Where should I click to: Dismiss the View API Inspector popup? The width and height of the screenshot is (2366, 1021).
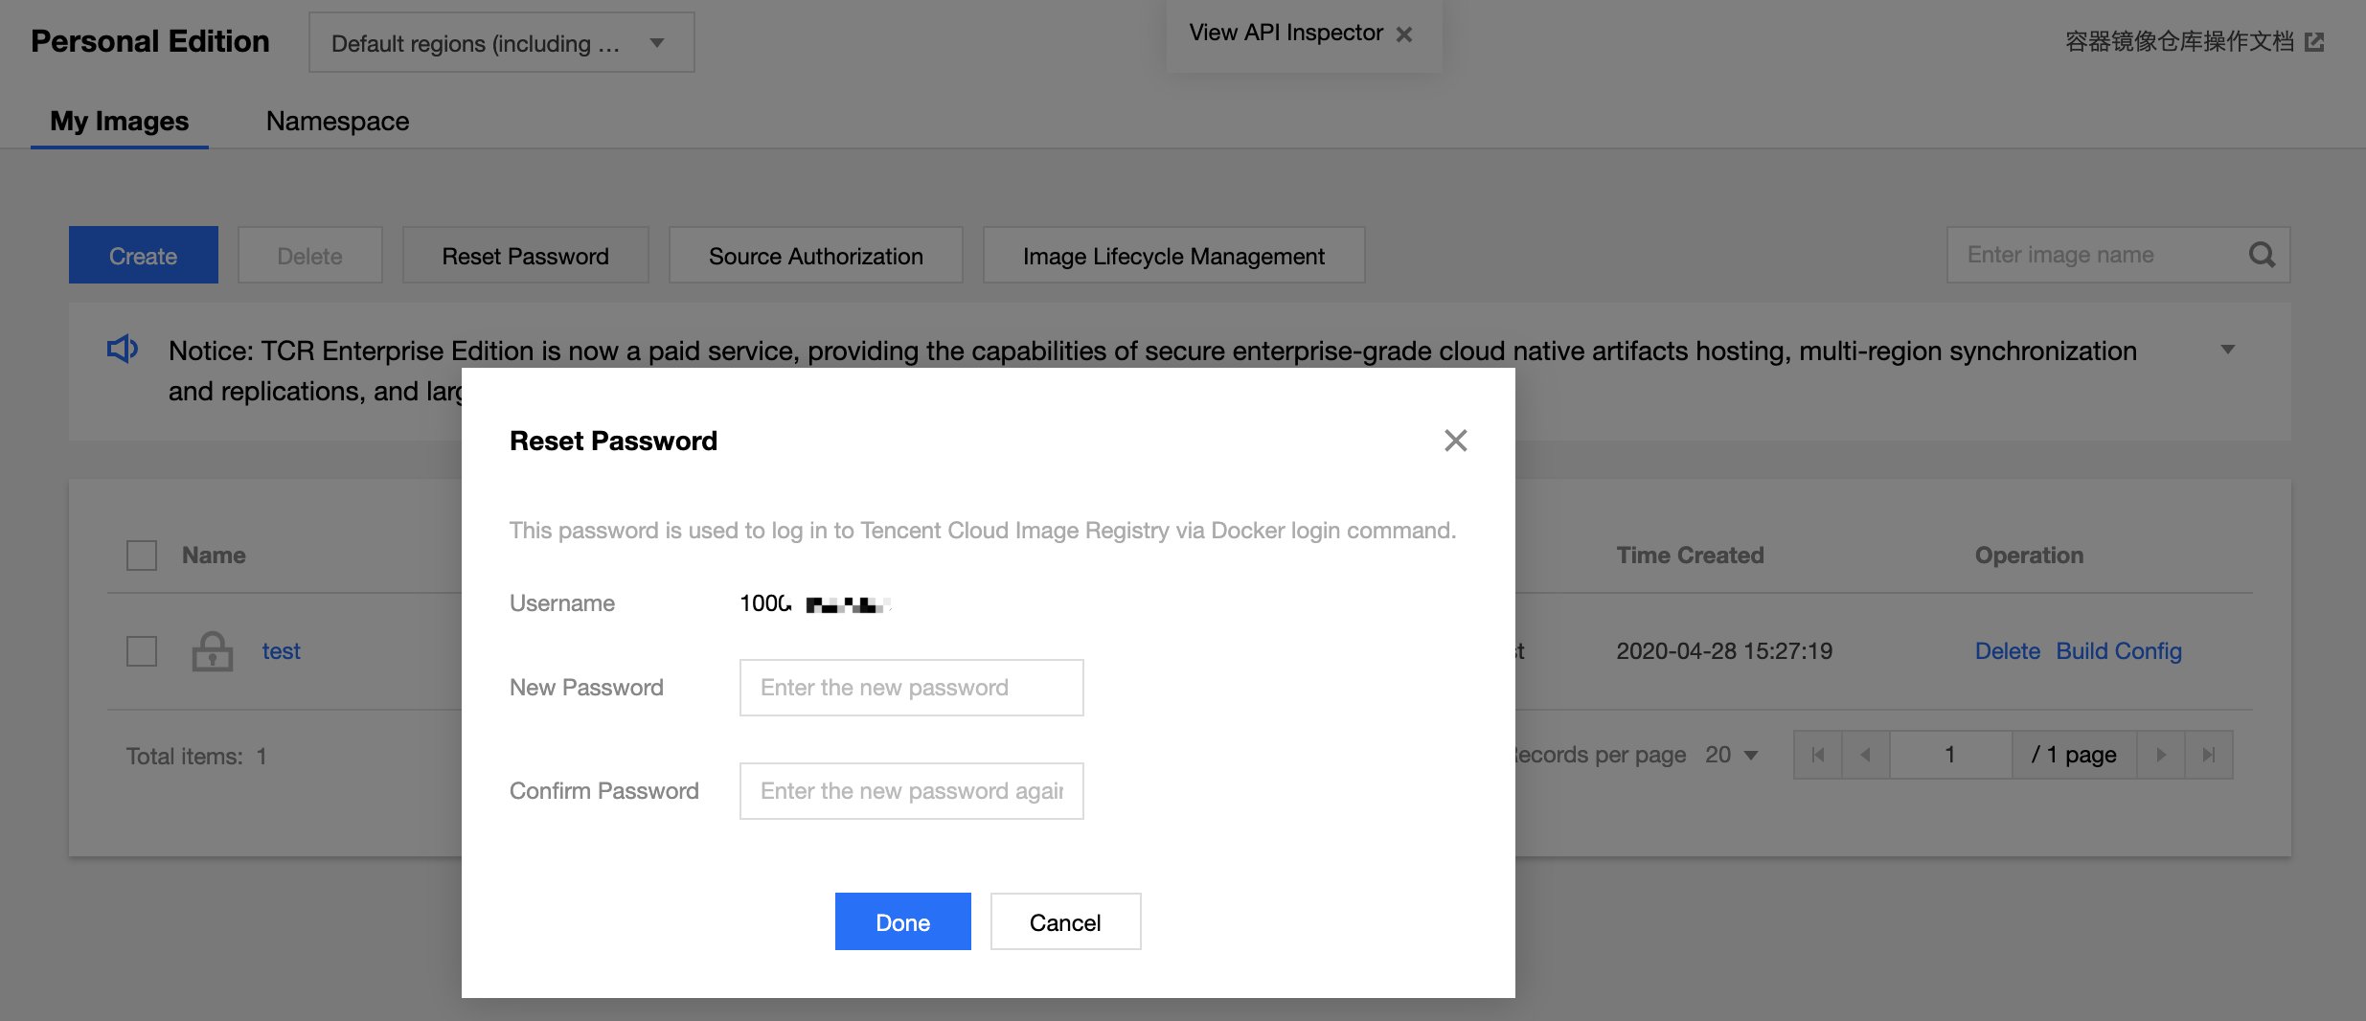[1404, 34]
